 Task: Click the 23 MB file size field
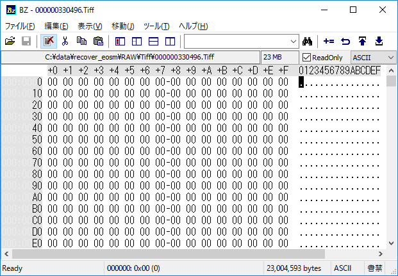pyautogui.click(x=280, y=58)
